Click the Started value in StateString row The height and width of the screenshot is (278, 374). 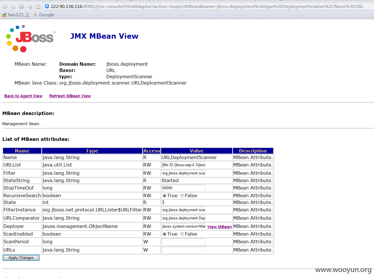(170, 180)
